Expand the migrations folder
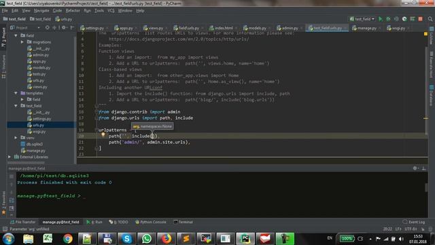The height and width of the screenshot is (245, 435). pyautogui.click(x=22, y=42)
